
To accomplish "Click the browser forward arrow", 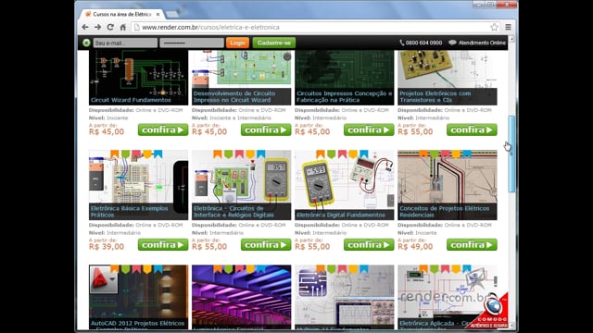I will (97, 27).
